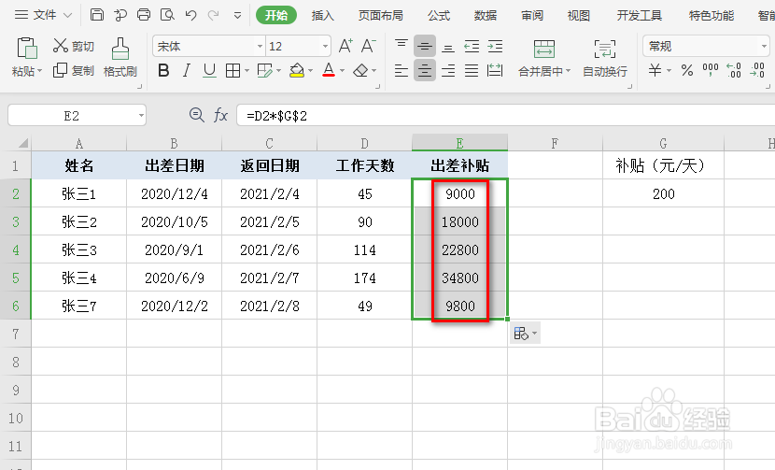This screenshot has width=775, height=470.
Task: Open 常规 number format dropdown
Action: (764, 47)
